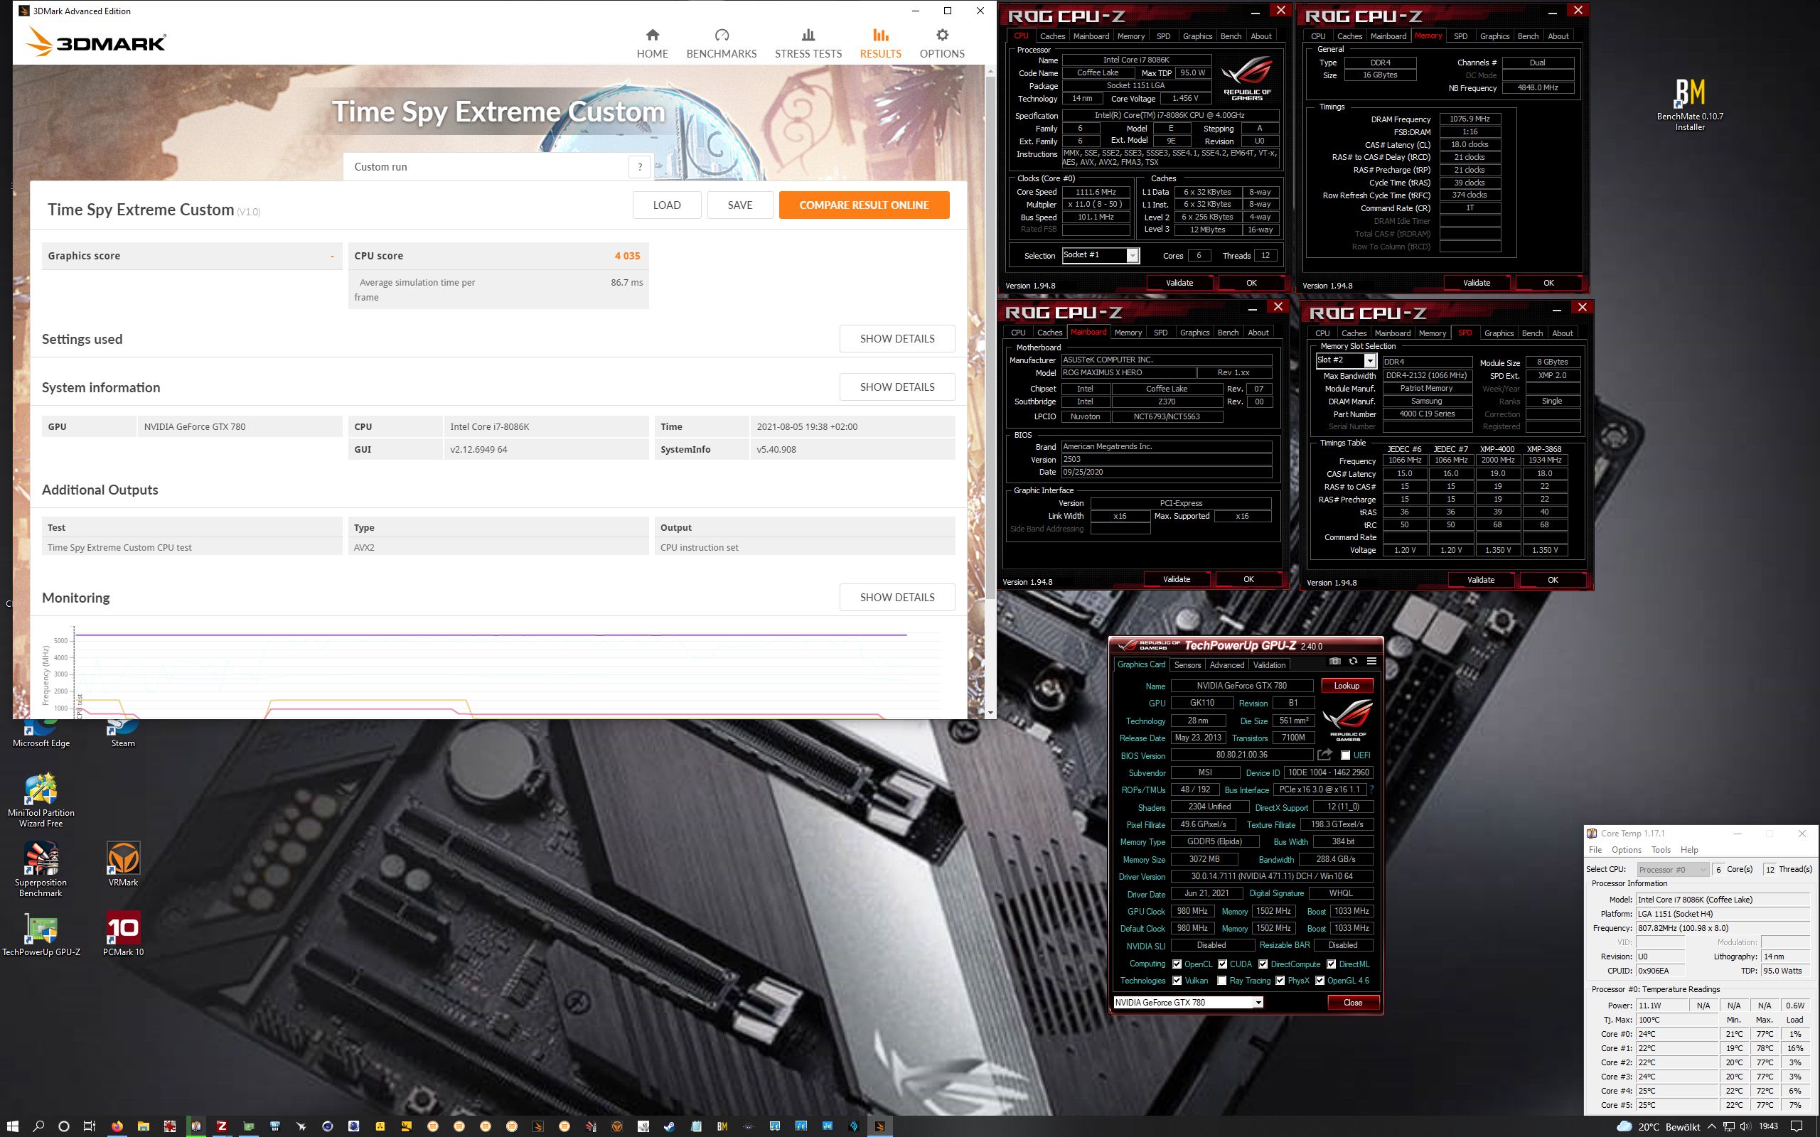Click Firefox icon in the taskbar
This screenshot has height=1137, width=1820.
coord(117,1126)
